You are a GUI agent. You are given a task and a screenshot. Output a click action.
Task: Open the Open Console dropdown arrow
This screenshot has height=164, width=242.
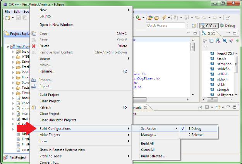(223, 107)
